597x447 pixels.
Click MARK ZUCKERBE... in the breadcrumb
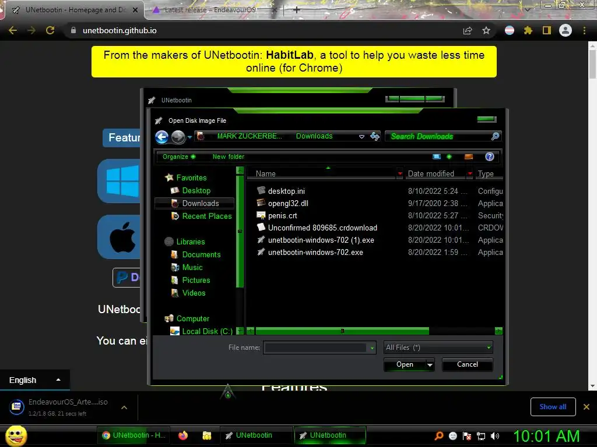[250, 136]
